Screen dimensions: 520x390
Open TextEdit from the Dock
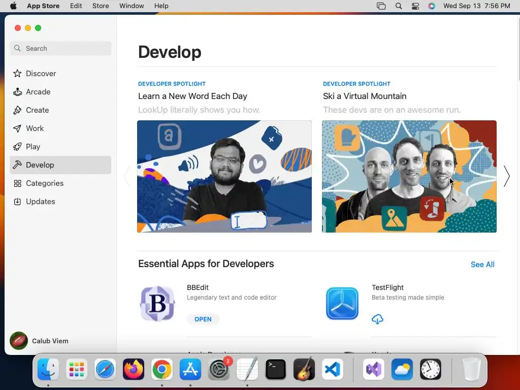click(x=247, y=369)
